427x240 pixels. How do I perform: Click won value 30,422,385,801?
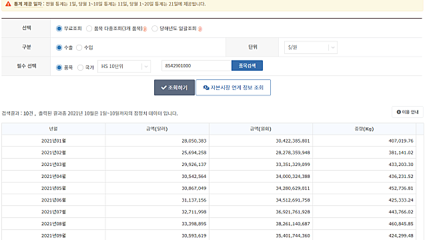(293, 141)
